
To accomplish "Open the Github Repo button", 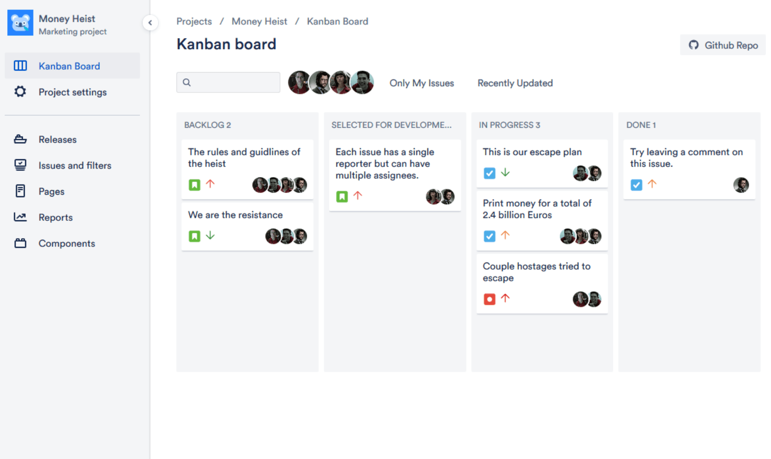I will pyautogui.click(x=723, y=45).
